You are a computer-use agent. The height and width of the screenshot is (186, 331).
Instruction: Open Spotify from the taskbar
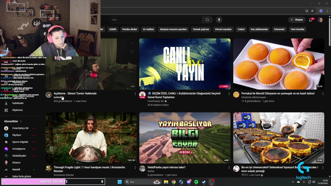tap(196, 182)
